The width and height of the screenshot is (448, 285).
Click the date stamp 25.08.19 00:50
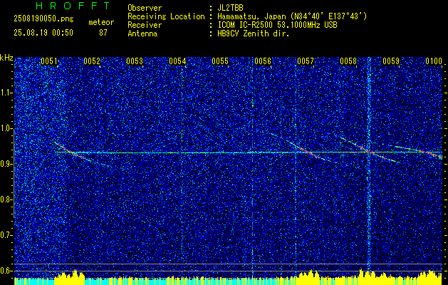[x=43, y=33]
